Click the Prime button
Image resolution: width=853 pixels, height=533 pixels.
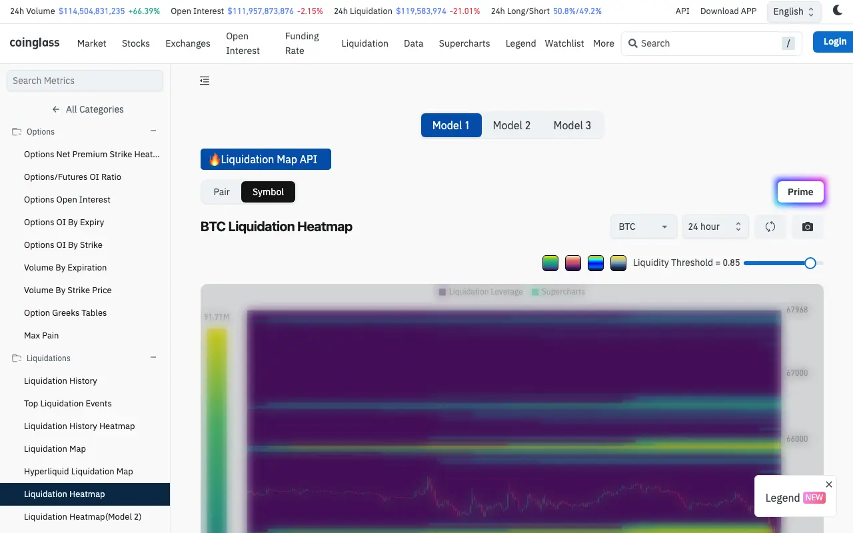coord(800,192)
